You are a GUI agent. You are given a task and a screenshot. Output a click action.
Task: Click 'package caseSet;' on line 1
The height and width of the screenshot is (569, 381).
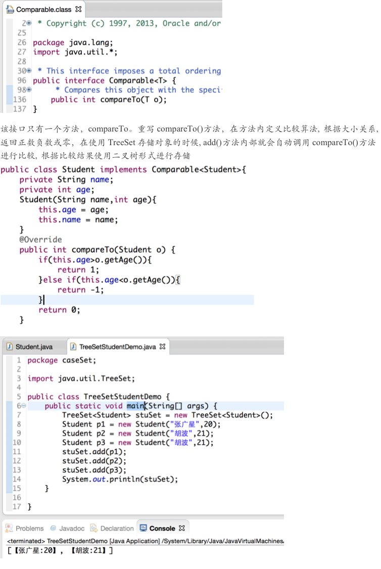pyautogui.click(x=62, y=360)
